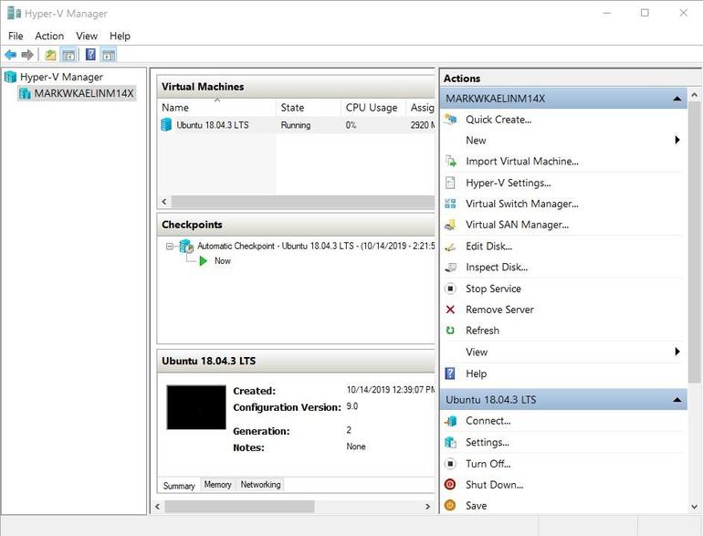The height and width of the screenshot is (536, 703).
Task: Open the Help menu
Action: pos(120,36)
